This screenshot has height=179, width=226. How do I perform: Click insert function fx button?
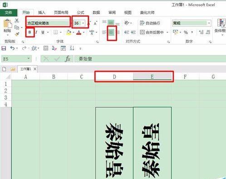click(68, 59)
